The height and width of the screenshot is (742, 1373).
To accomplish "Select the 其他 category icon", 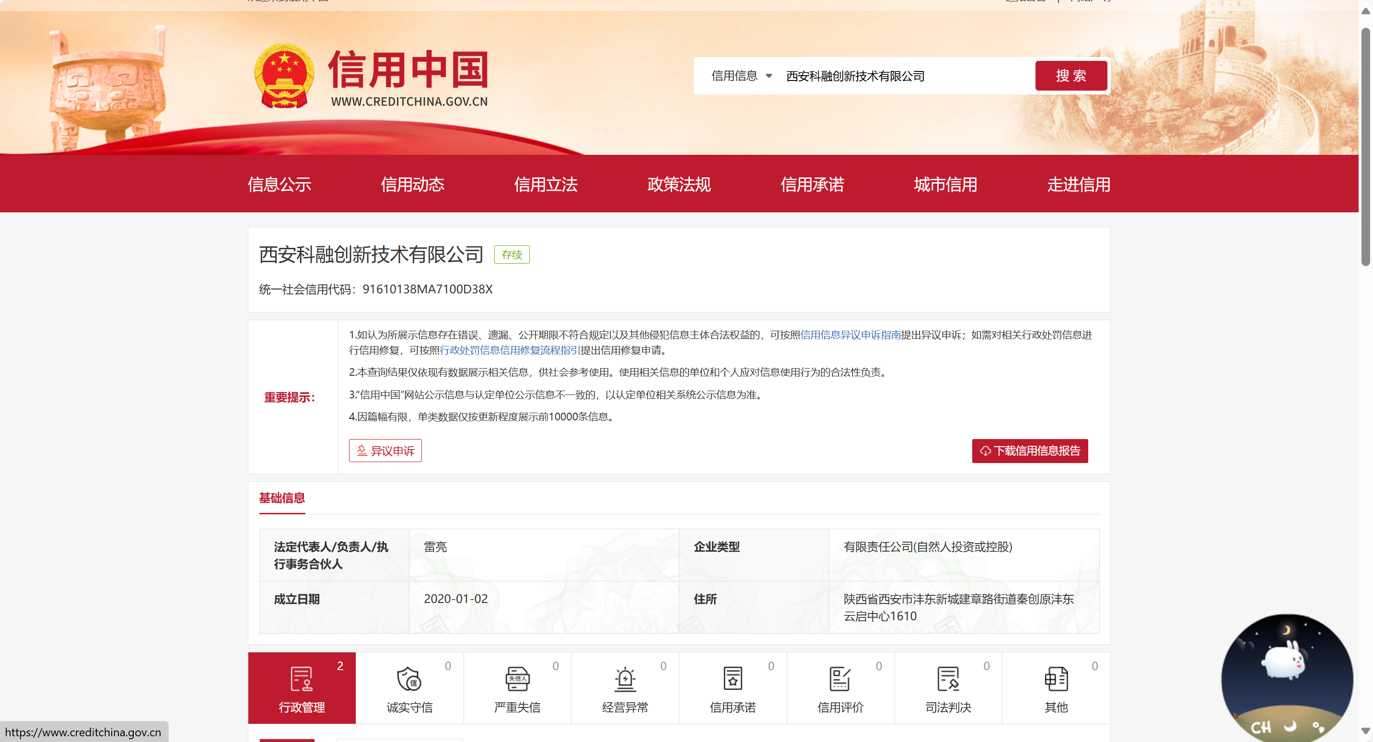I will tap(1056, 679).
